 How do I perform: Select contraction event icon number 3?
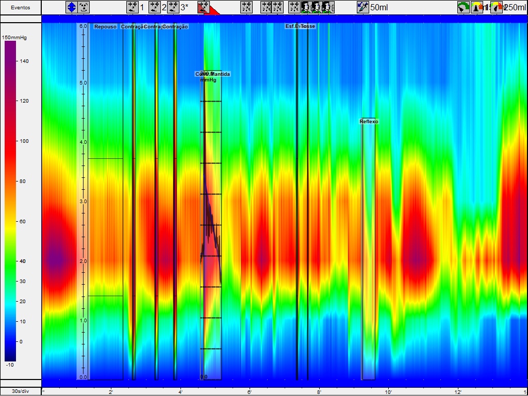click(x=173, y=7)
